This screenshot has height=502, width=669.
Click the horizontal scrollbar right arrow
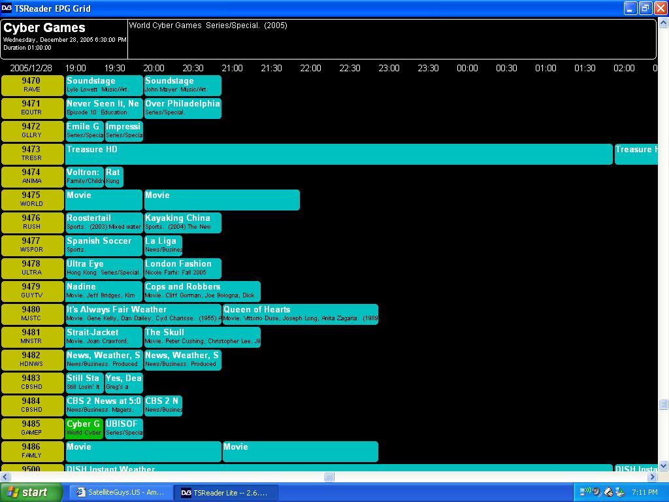tap(653, 477)
